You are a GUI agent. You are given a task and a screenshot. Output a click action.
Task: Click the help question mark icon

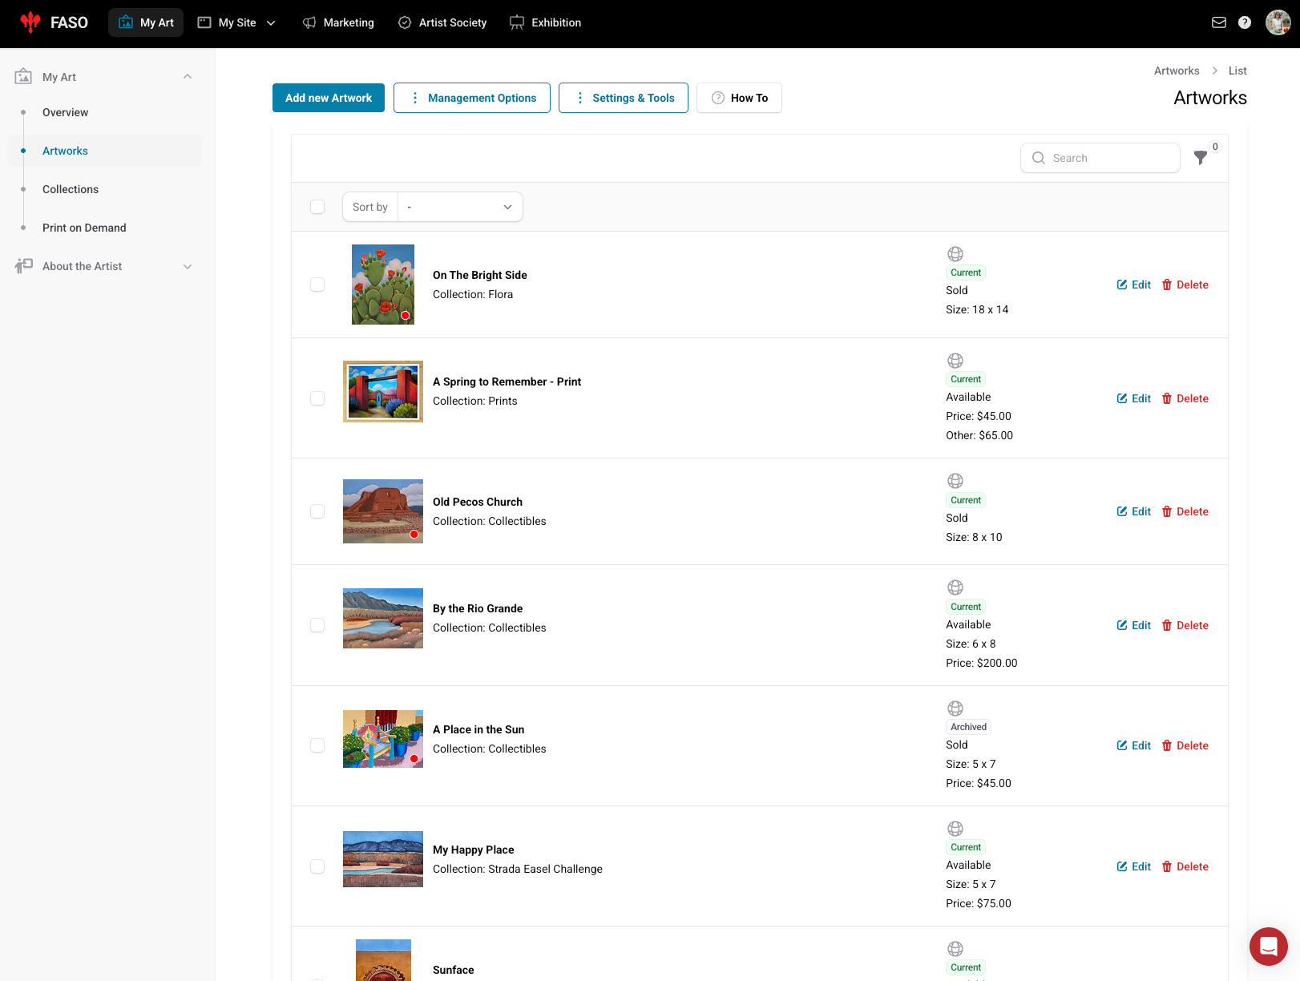1245,22
